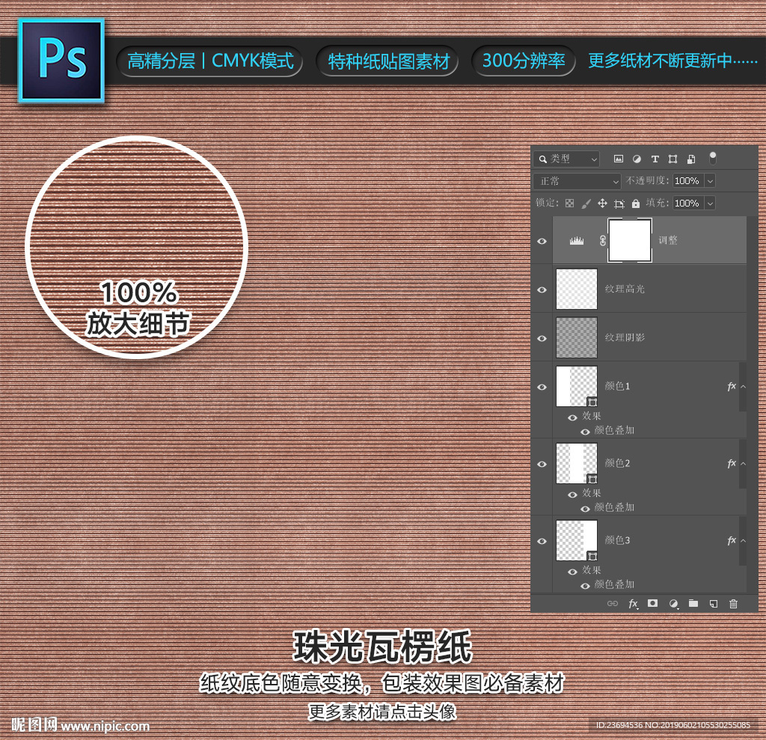Toggle 效果 visibility under 颜色1
766x740 pixels.
pyautogui.click(x=572, y=418)
